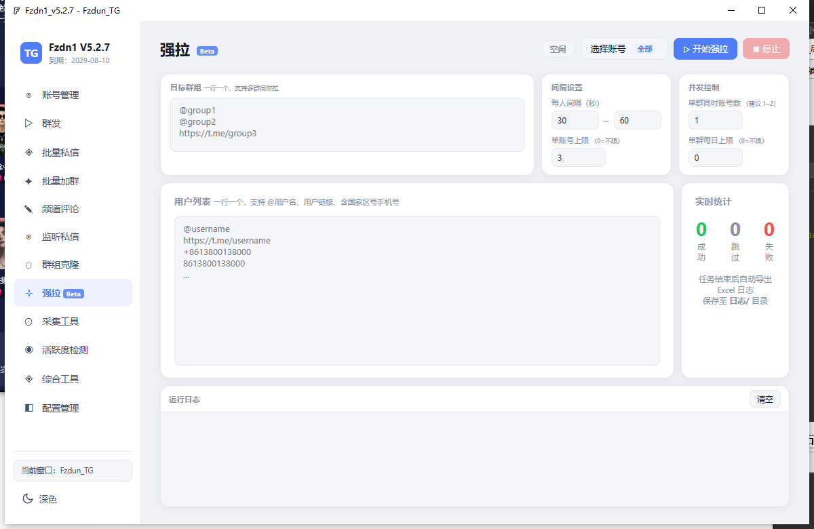Click the 实时统计 heading

pyautogui.click(x=713, y=201)
